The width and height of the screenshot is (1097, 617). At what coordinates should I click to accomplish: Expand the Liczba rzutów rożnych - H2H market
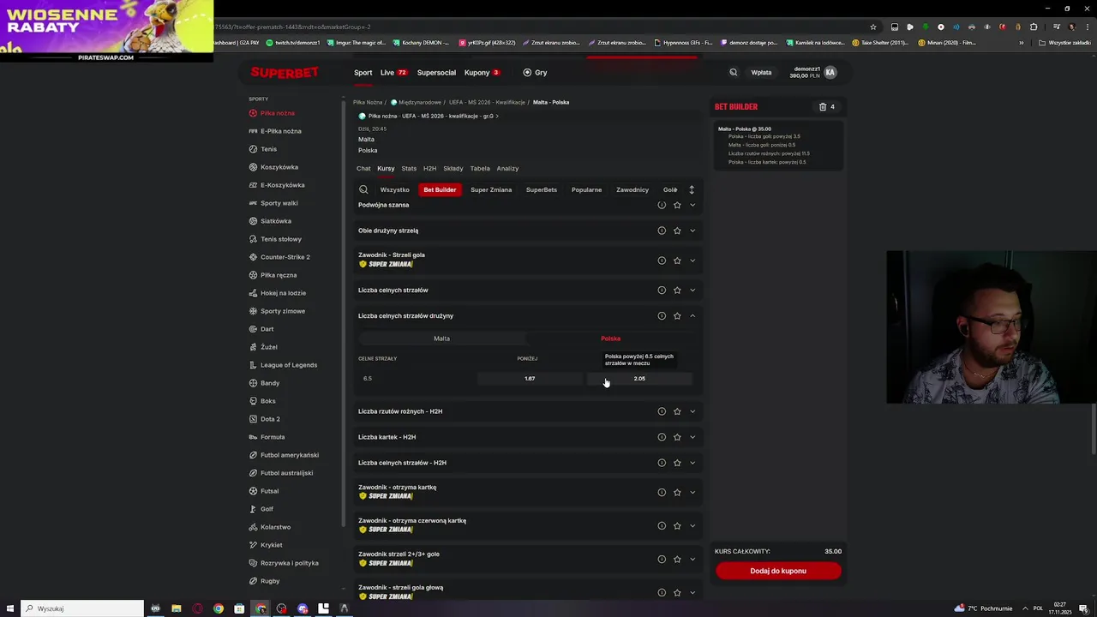tap(692, 411)
